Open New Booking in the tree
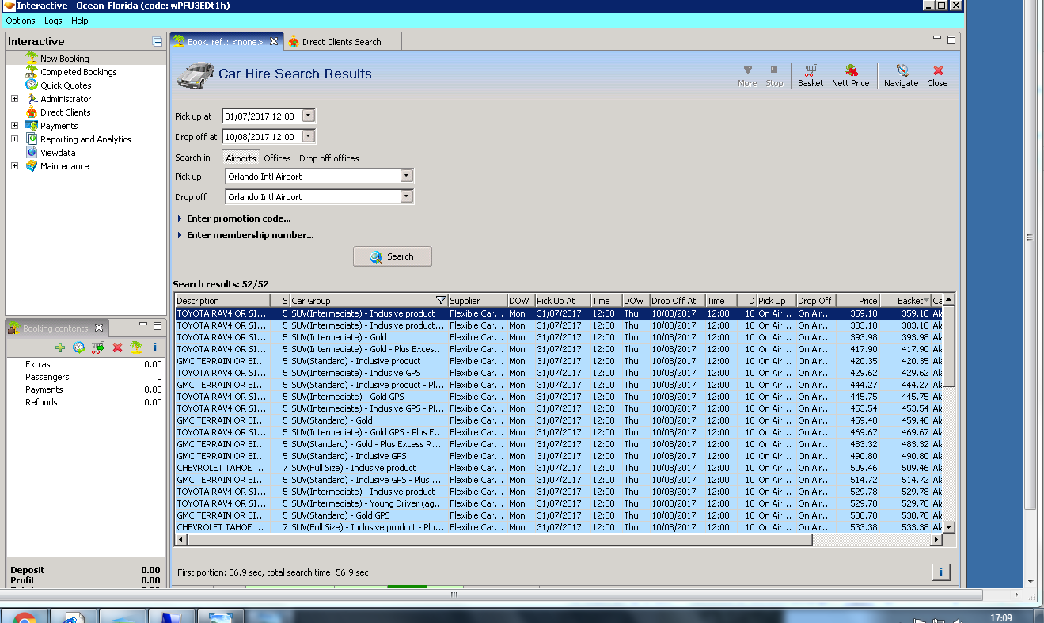 [x=65, y=59]
